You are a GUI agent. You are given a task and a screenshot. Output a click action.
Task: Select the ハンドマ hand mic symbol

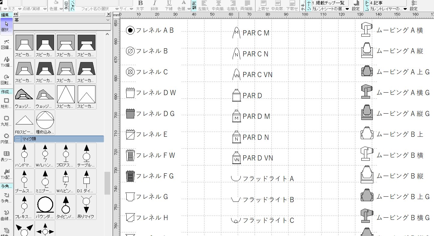[x=24, y=155]
